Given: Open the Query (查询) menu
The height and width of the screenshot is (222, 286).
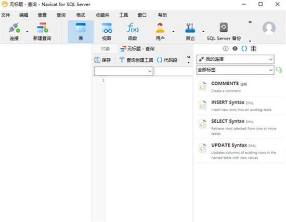Looking at the screenshot, I should pos(61,15).
